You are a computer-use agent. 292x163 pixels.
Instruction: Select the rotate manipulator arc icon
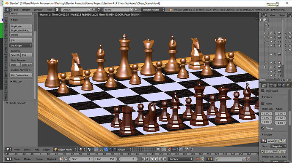click(x=110, y=149)
